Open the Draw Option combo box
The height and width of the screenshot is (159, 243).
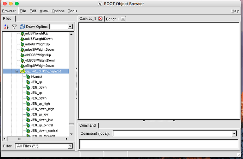pos(70,27)
